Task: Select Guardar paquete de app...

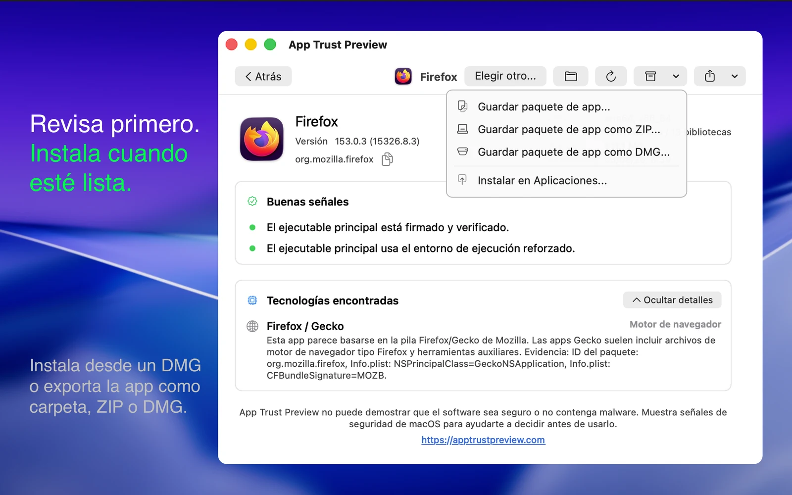Action: tap(566, 106)
